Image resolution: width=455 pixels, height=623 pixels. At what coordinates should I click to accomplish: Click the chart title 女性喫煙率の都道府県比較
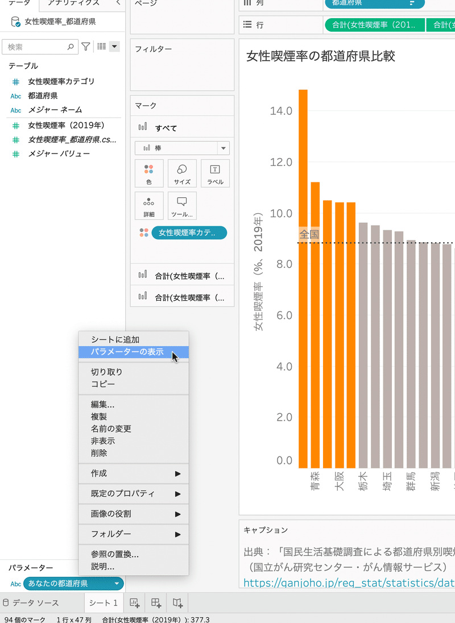coord(321,56)
